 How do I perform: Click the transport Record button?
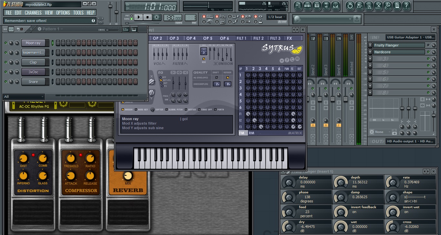coord(157,17)
